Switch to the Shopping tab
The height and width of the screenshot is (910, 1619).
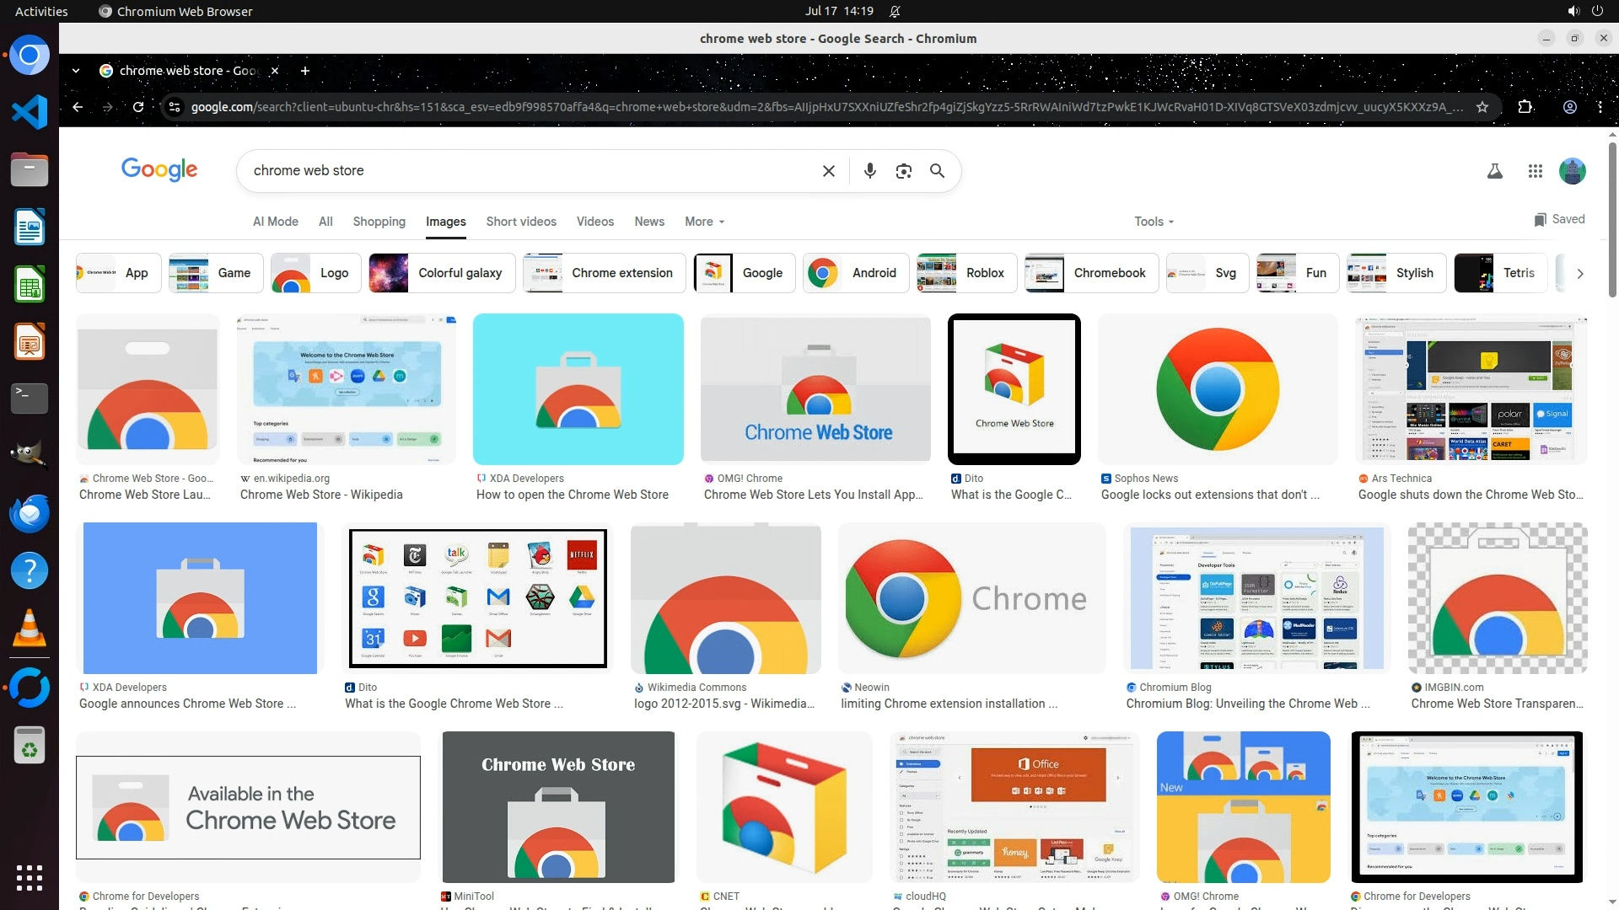click(x=379, y=222)
